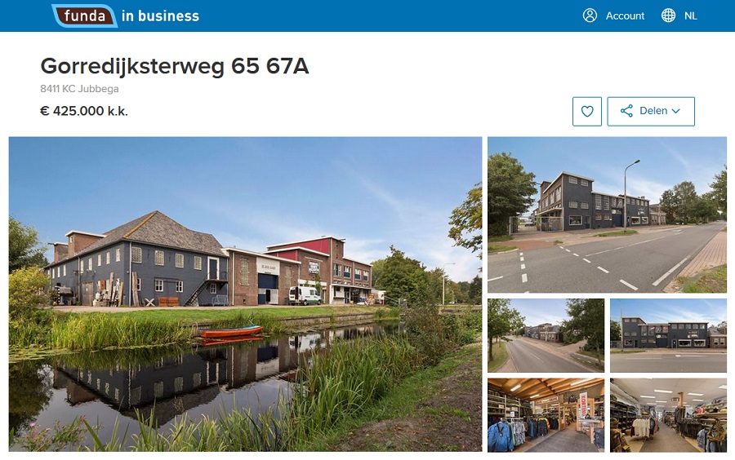The height and width of the screenshot is (460, 735).
Task: Select the Gorredijksterweg 65 67A title
Action: (175, 66)
